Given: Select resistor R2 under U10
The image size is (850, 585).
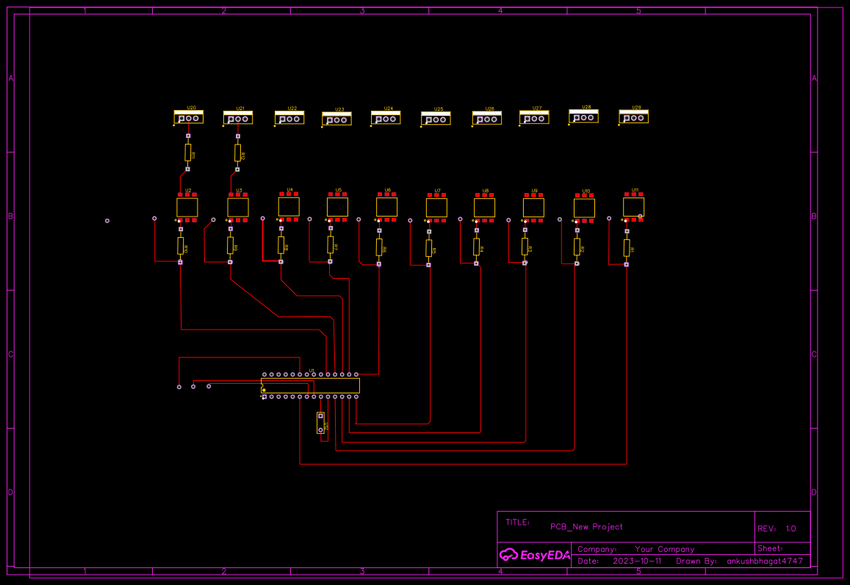Looking at the screenshot, I should [577, 247].
